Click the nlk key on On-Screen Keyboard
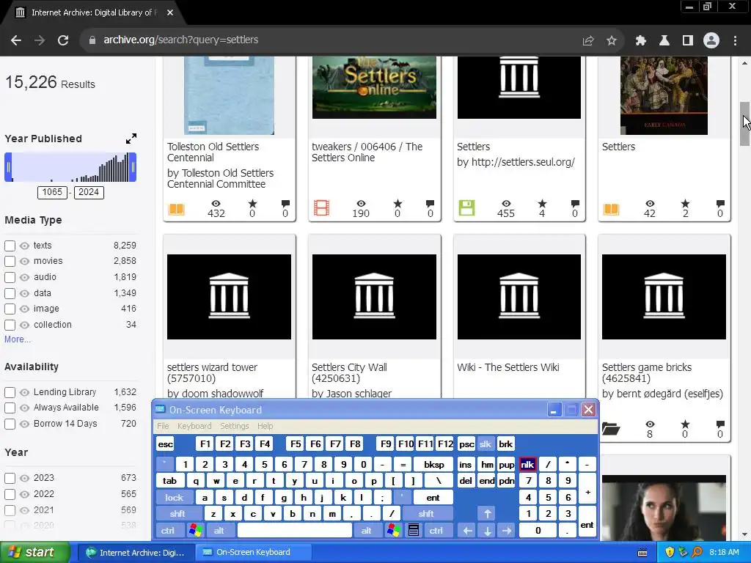751x563 pixels. [x=527, y=464]
